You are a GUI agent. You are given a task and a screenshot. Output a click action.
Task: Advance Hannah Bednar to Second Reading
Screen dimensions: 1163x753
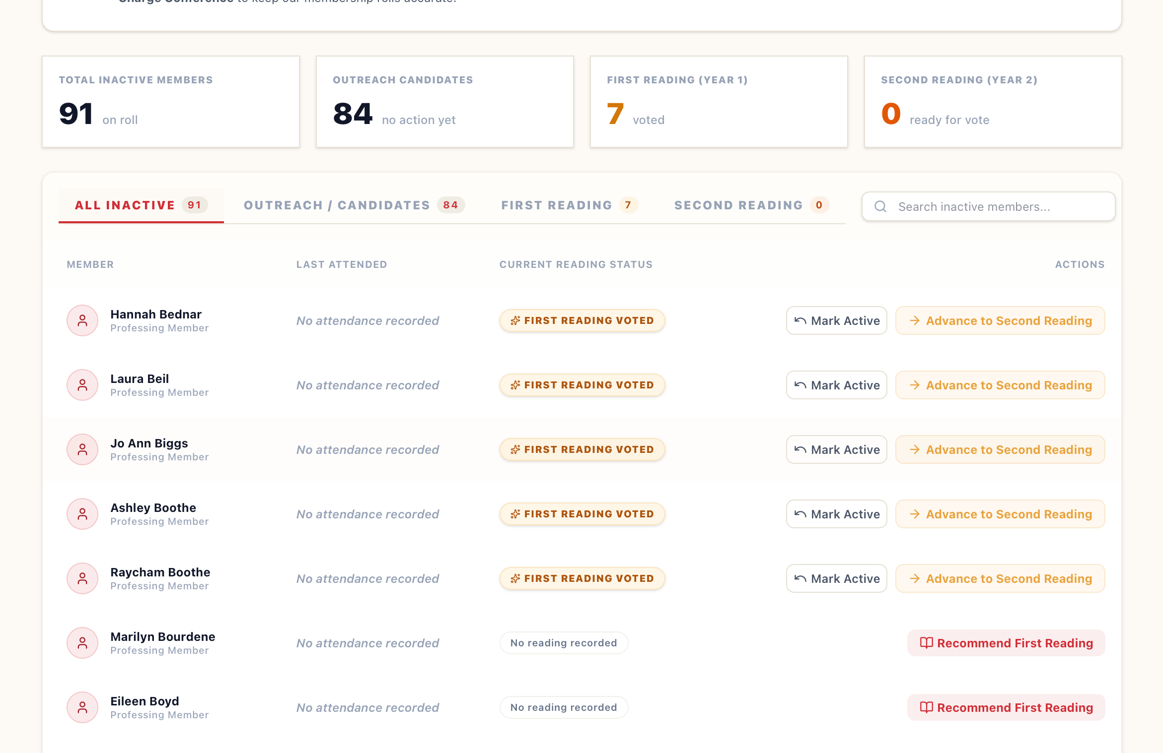[1000, 320]
